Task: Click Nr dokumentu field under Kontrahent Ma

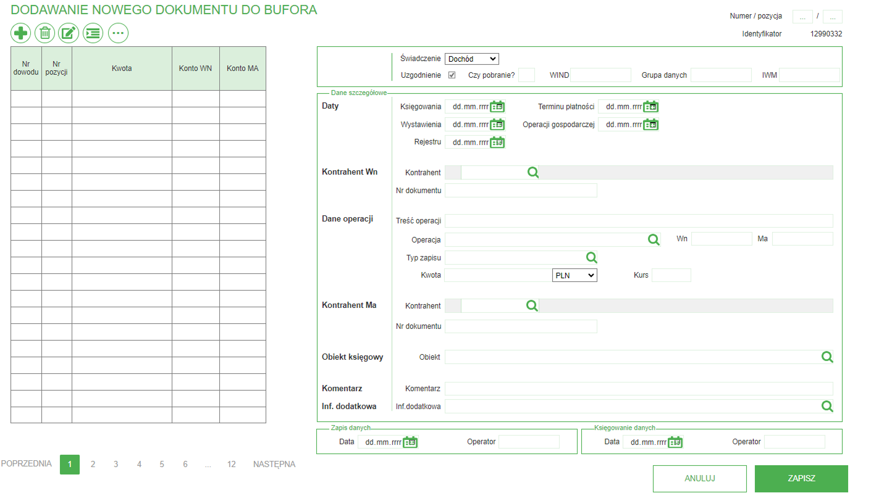Action: pos(521,326)
